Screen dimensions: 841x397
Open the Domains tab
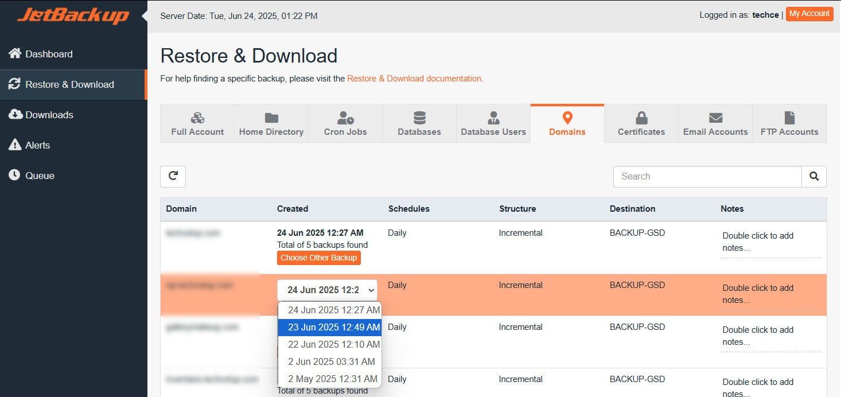tap(567, 123)
